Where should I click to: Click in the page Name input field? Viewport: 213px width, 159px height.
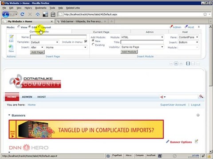click(59, 37)
